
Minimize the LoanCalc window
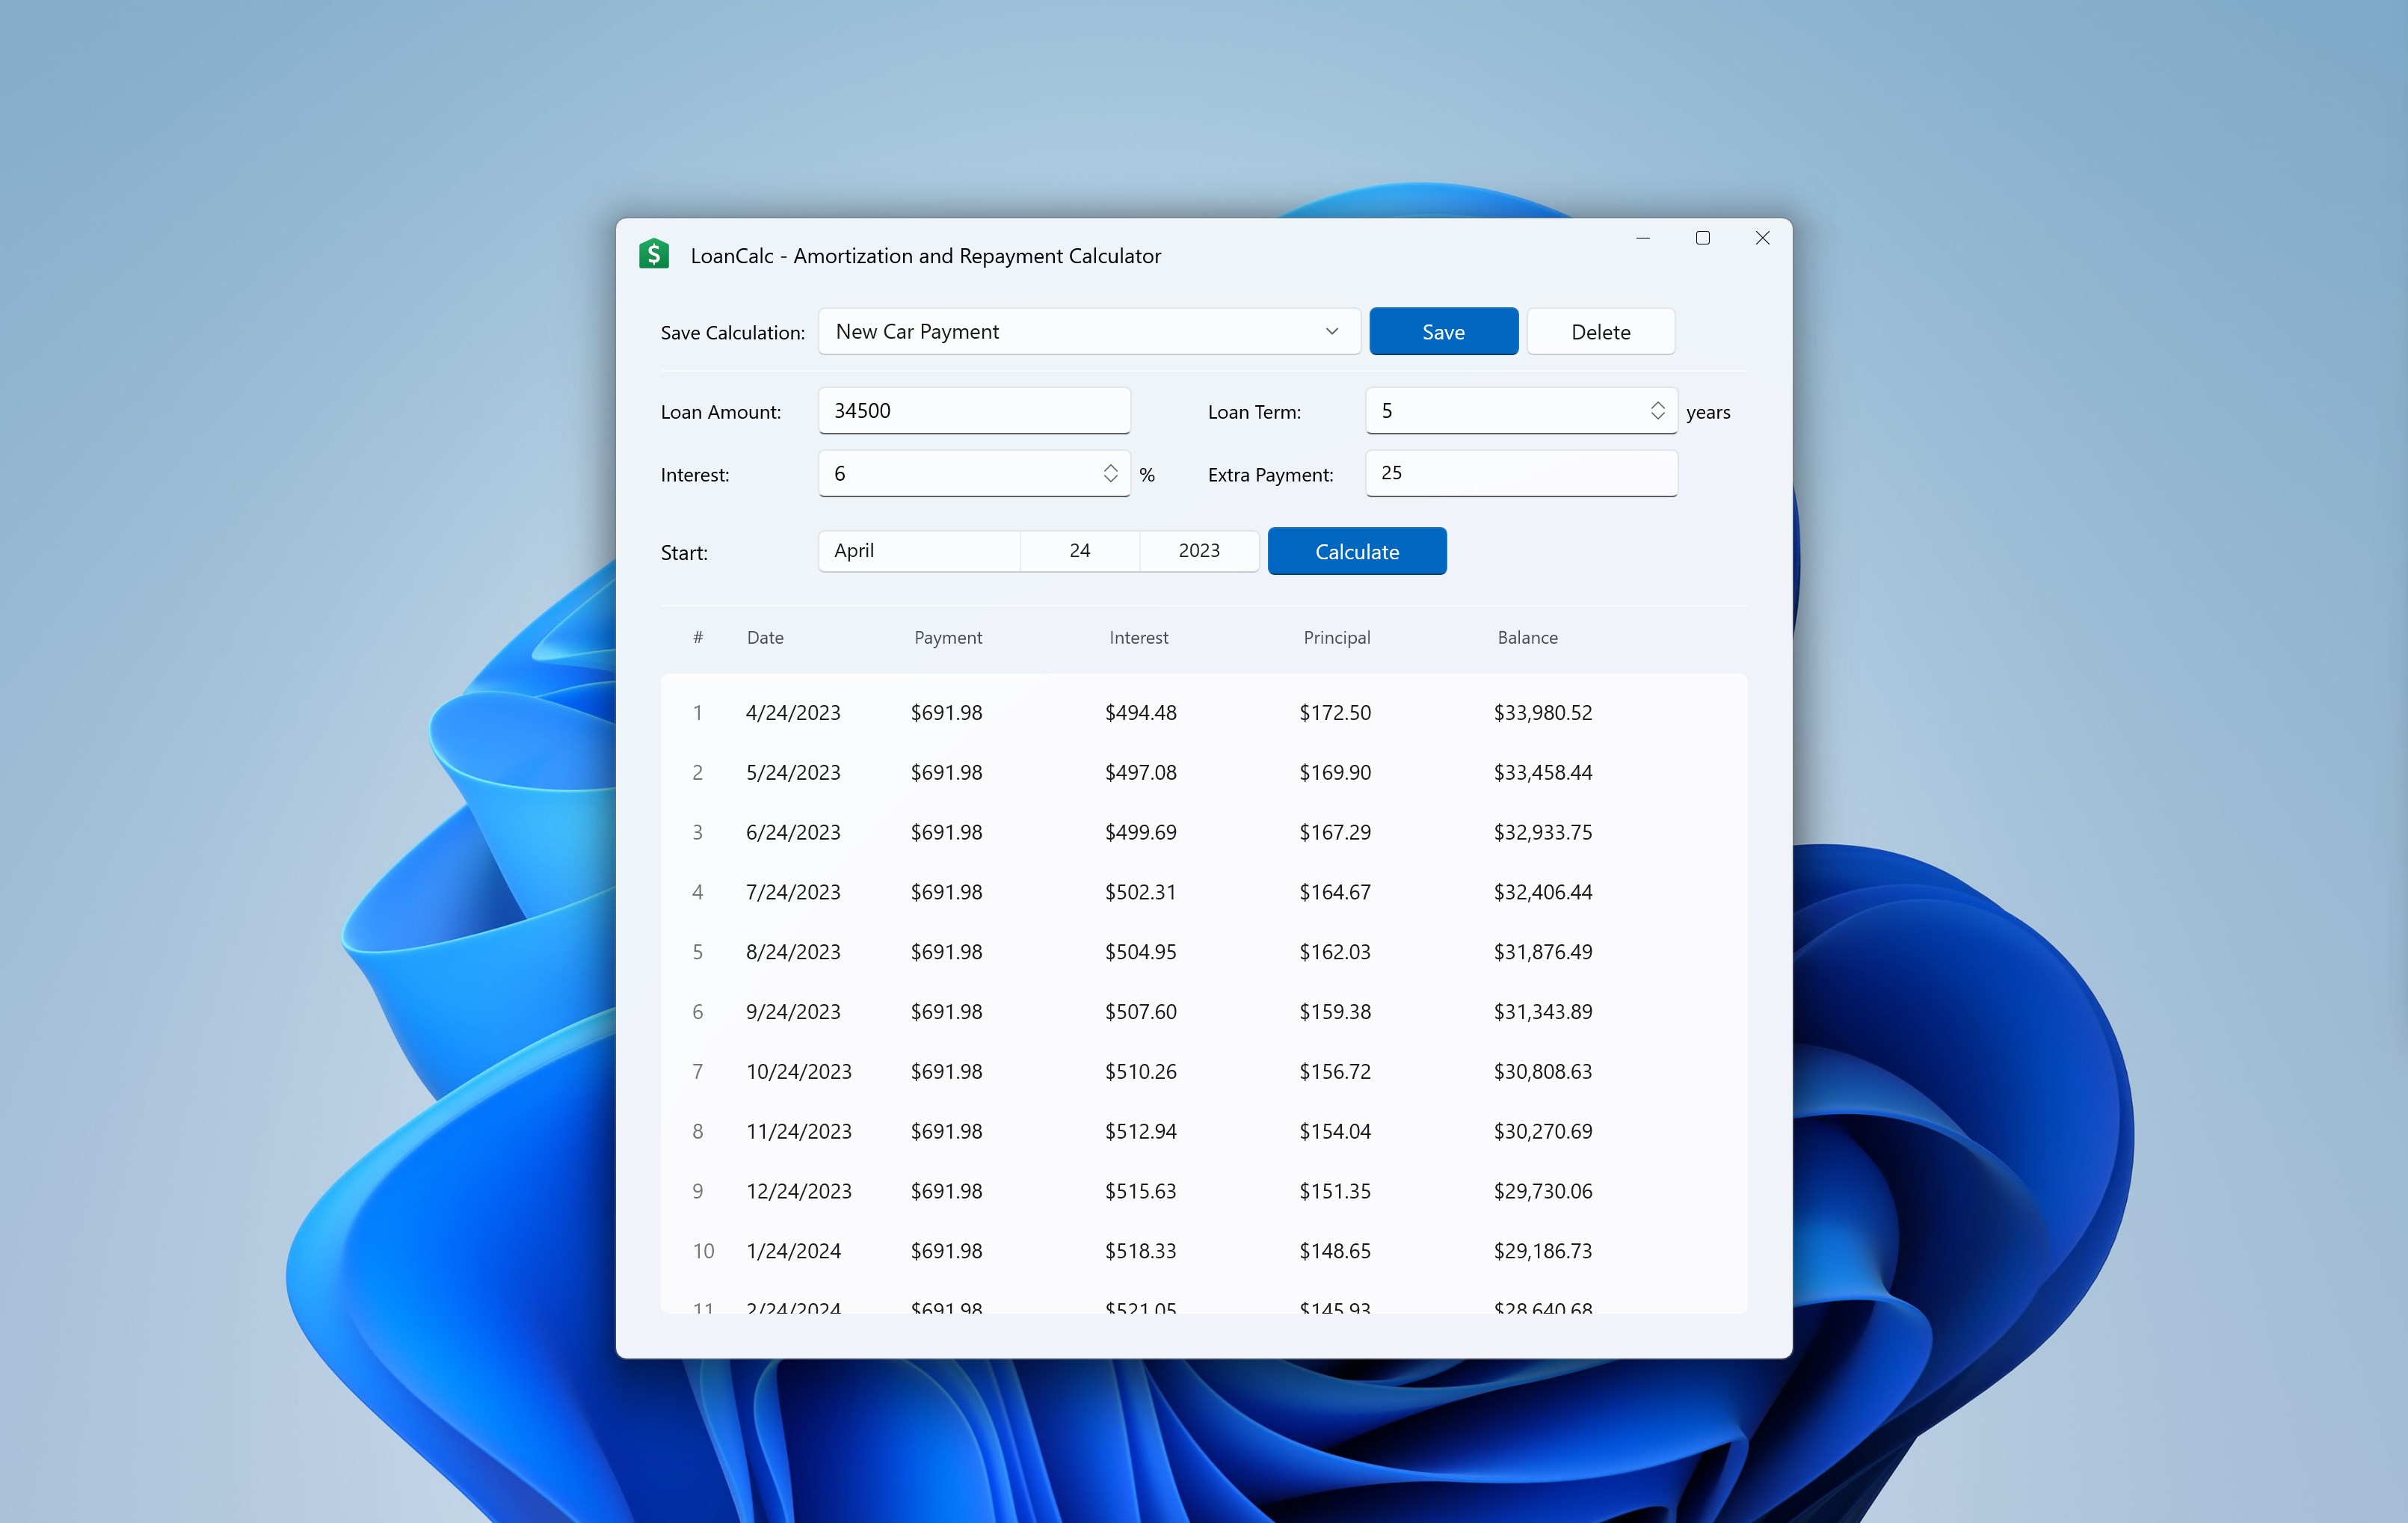point(1642,238)
